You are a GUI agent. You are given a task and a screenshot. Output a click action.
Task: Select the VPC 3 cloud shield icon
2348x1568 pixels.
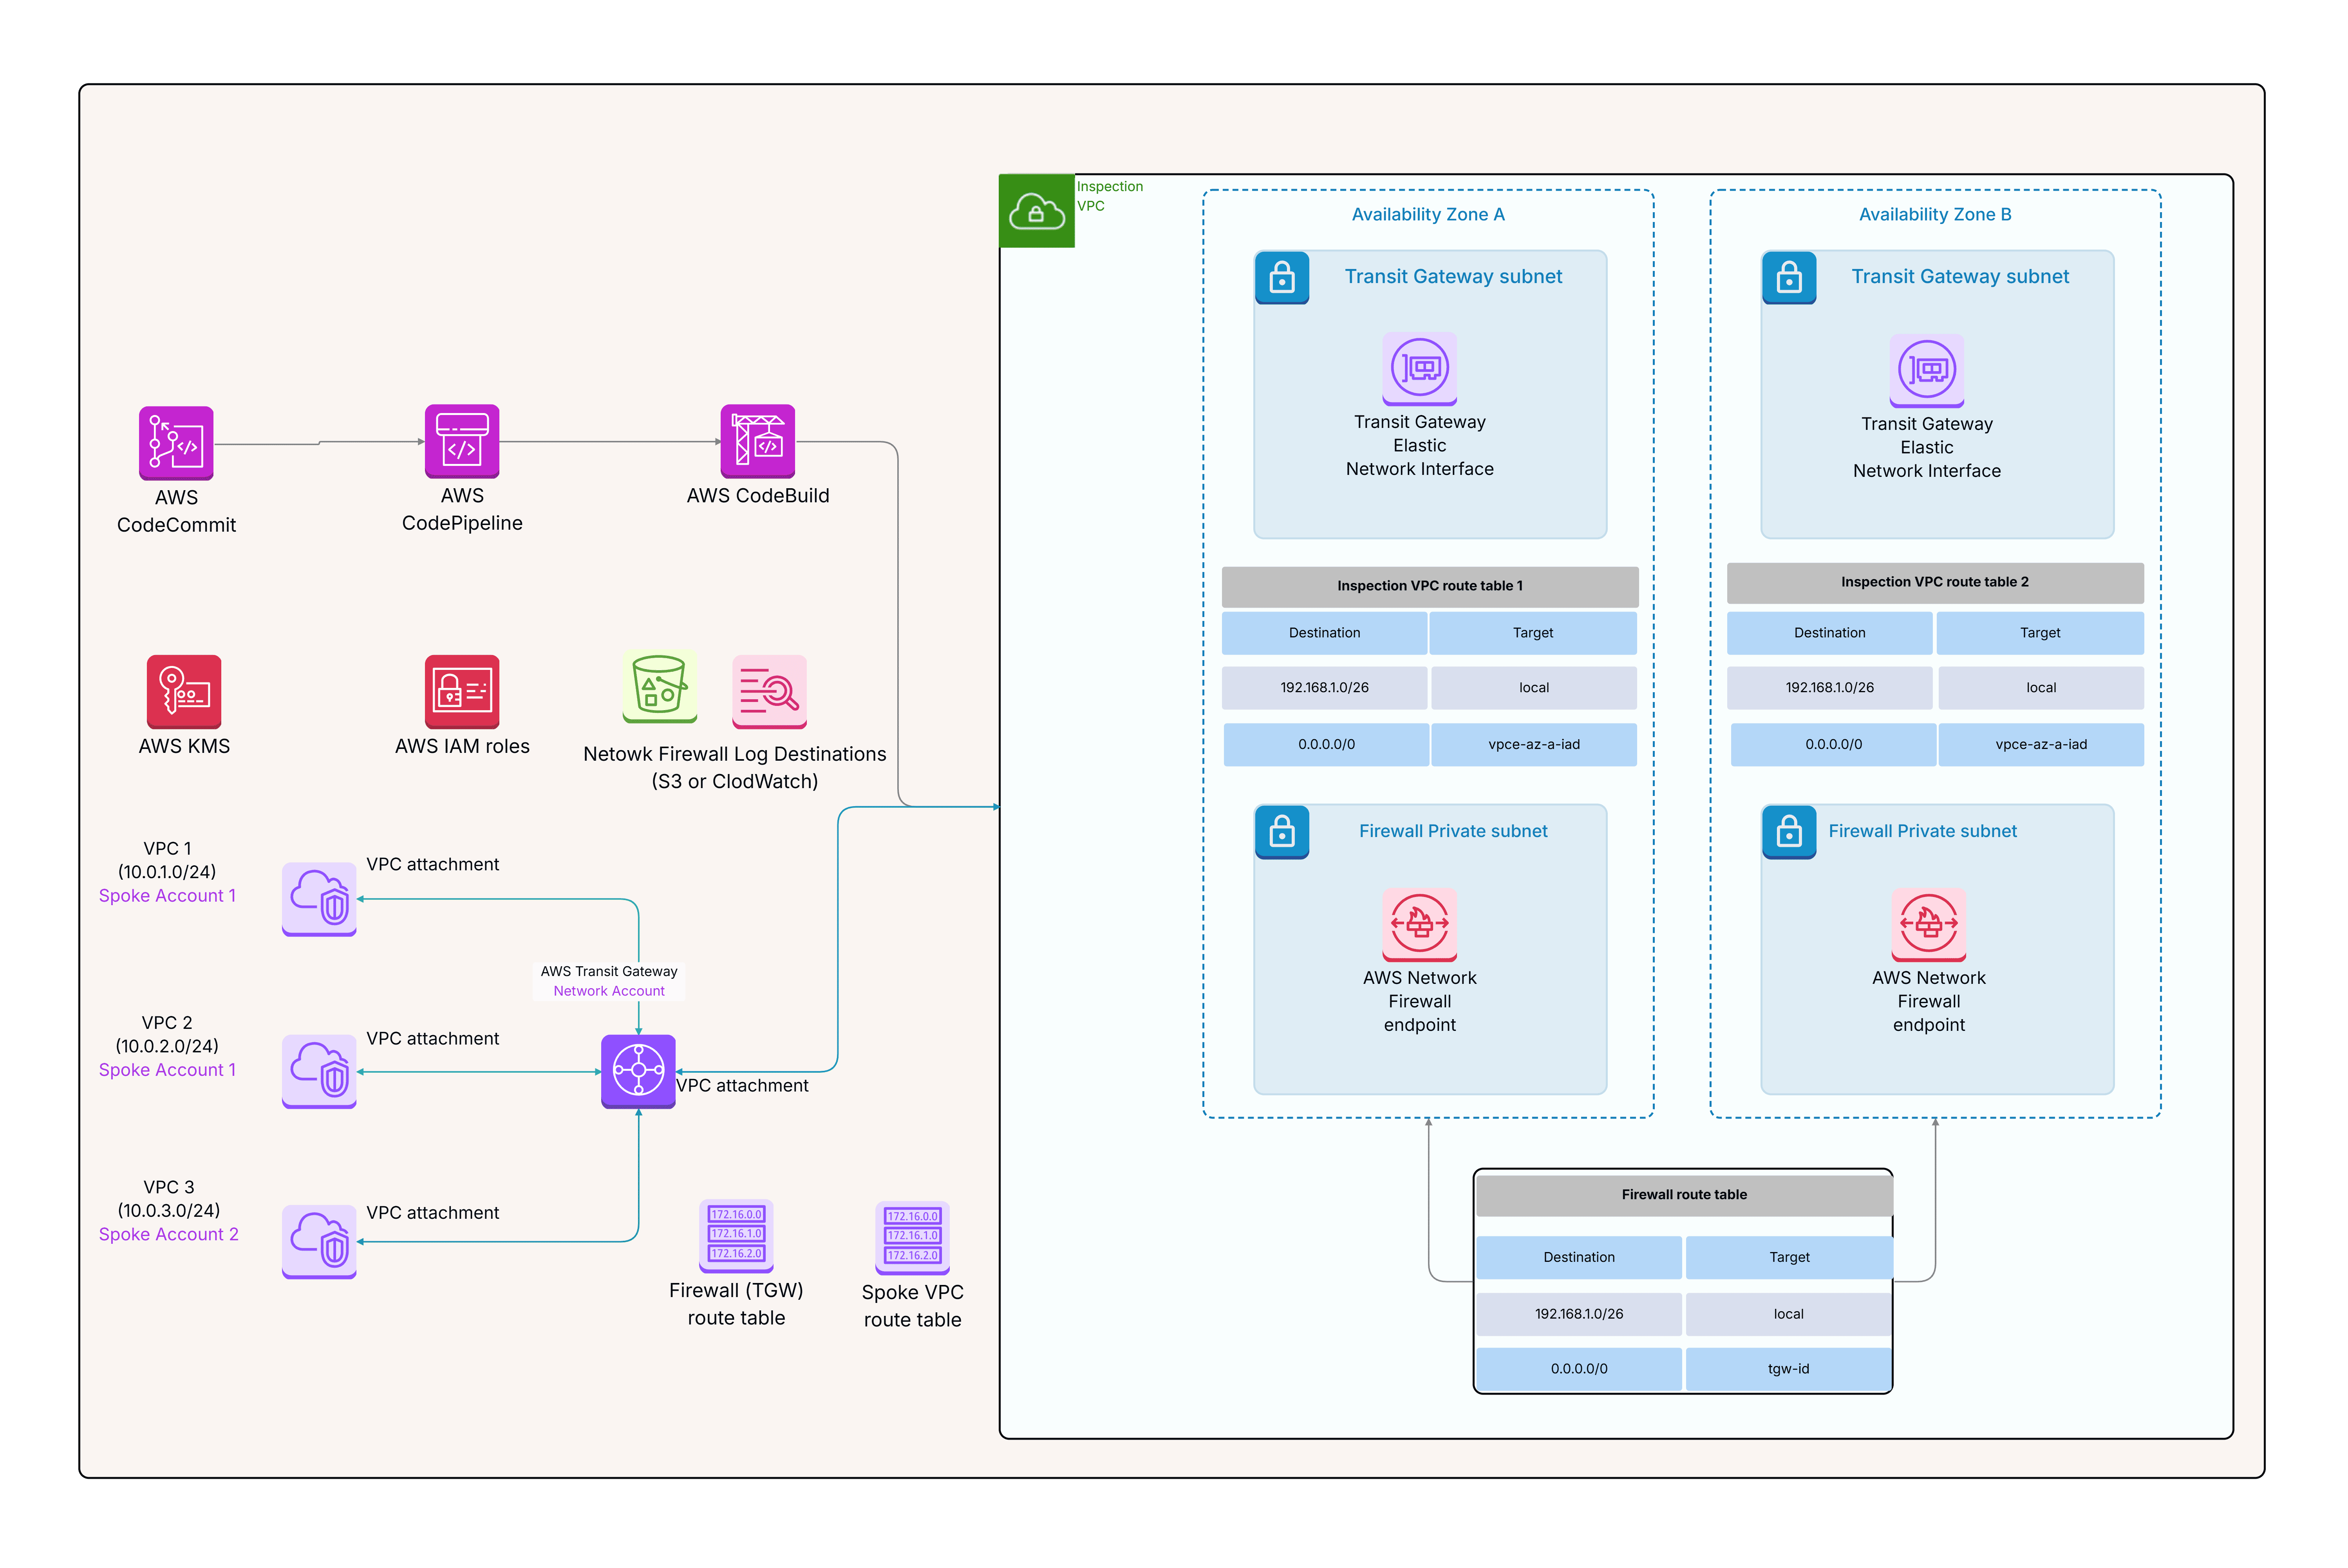pos(319,1241)
